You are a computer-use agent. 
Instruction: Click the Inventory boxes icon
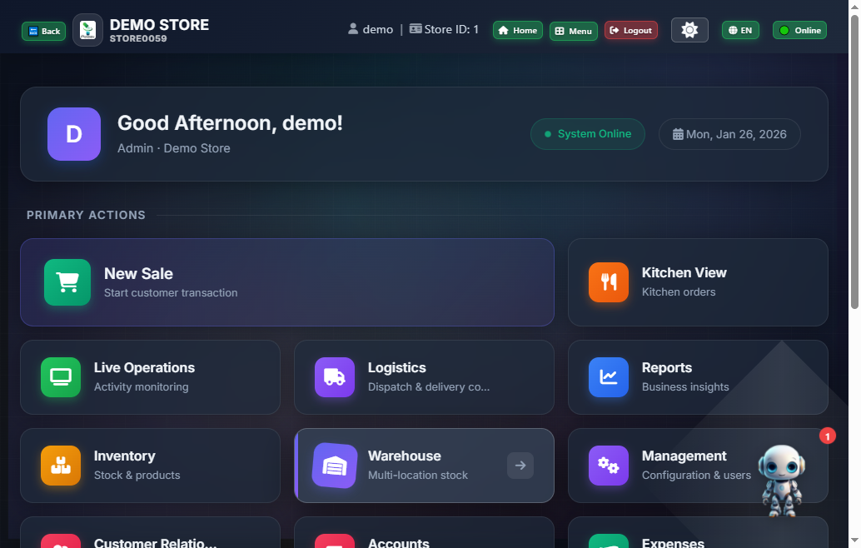[61, 466]
